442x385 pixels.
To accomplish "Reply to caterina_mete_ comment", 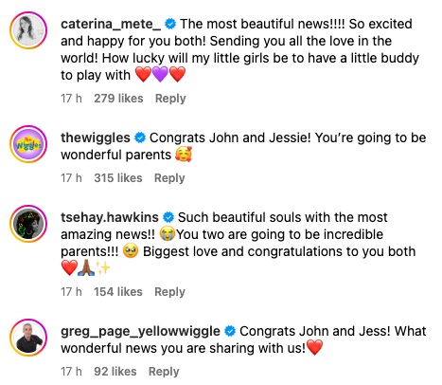I will tap(170, 99).
